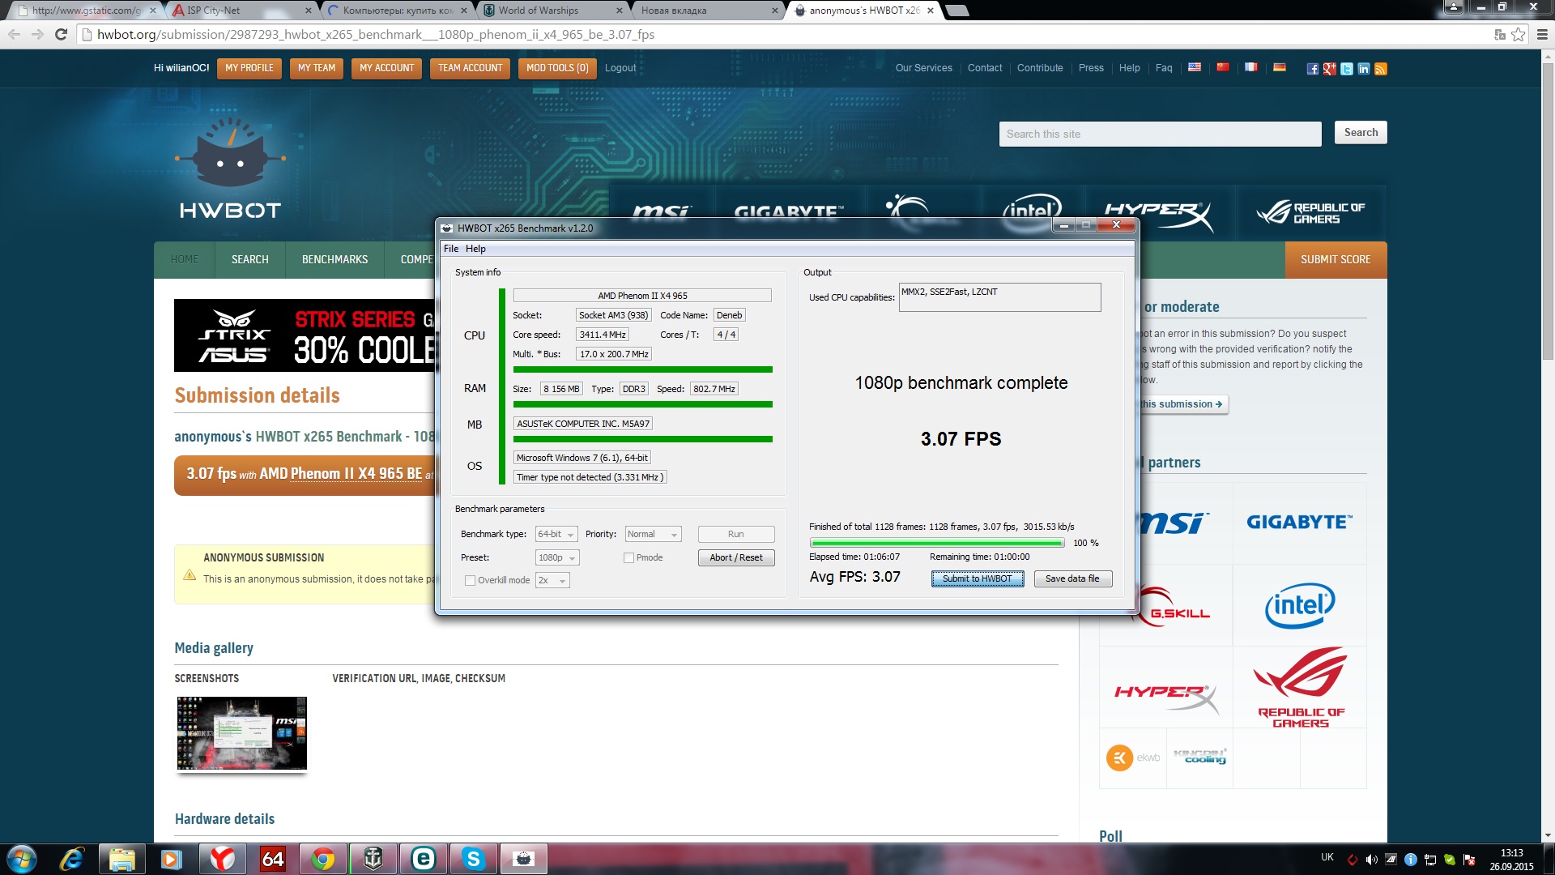Viewport: 1555px width, 875px height.
Task: Click the TEAM ACCOUNT button
Action: pyautogui.click(x=470, y=68)
